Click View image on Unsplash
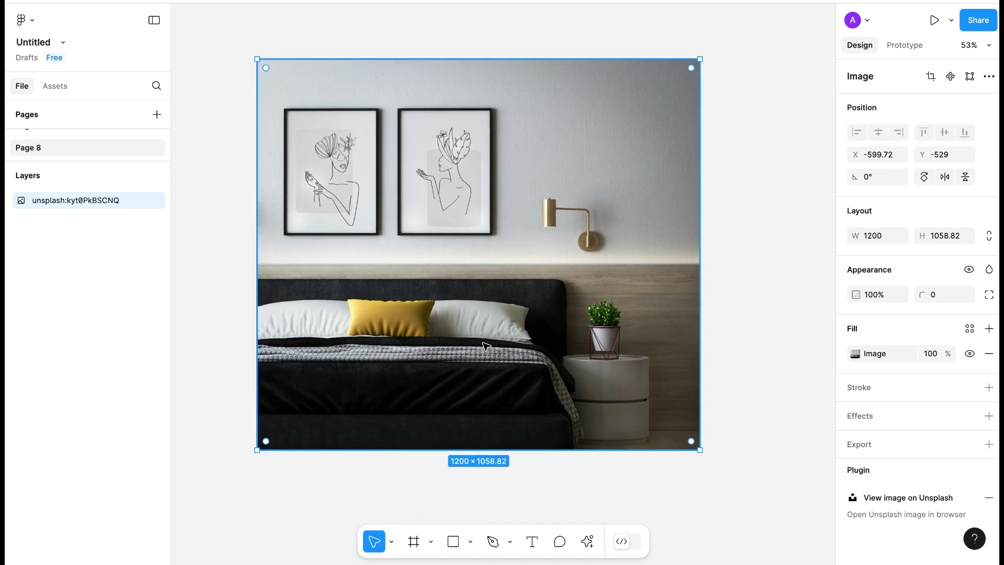The image size is (1004, 565). point(908,498)
